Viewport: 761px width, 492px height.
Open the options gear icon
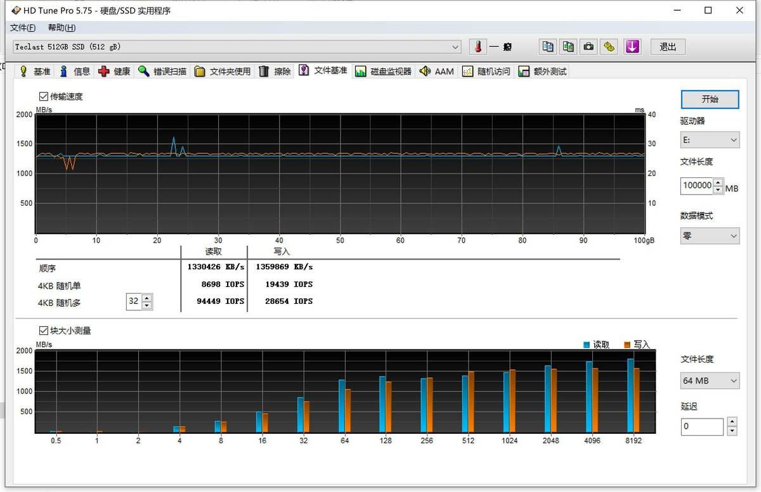click(x=609, y=47)
